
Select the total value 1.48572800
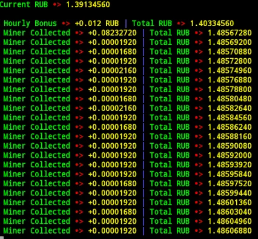[230, 61]
